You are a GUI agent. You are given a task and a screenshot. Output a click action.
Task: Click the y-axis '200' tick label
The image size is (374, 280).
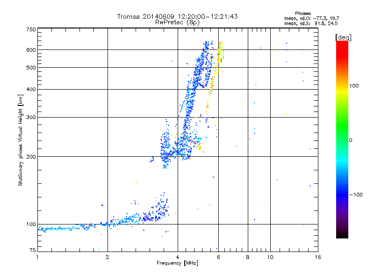point(31,157)
